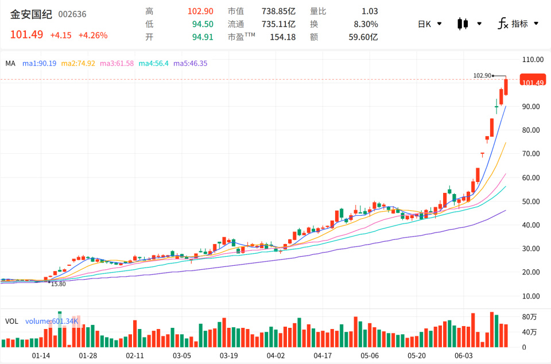
Task: Click the volume:601.34K readout
Action: [52, 322]
